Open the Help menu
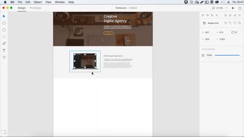Image resolution: width=244 pixels, height=137 pixels. [71, 2]
